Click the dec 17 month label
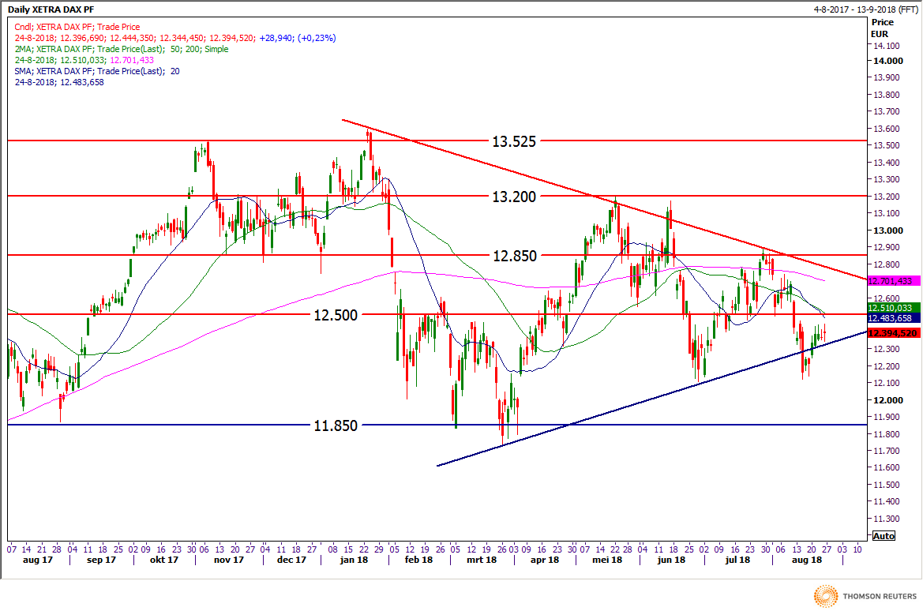 click(291, 560)
